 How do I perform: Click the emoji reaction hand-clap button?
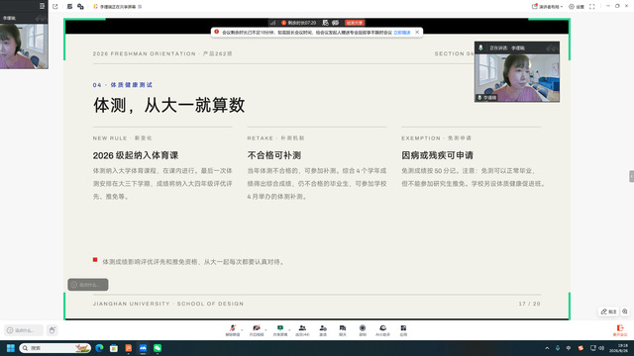point(53,330)
